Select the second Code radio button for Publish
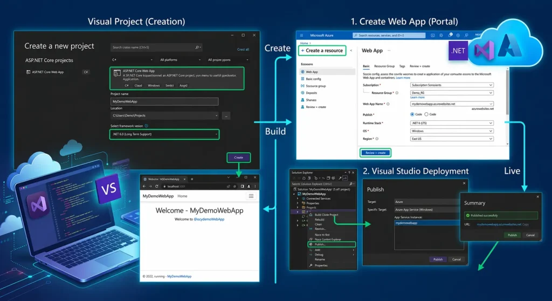Image resolution: width=552 pixels, height=301 pixels. pyautogui.click(x=426, y=114)
